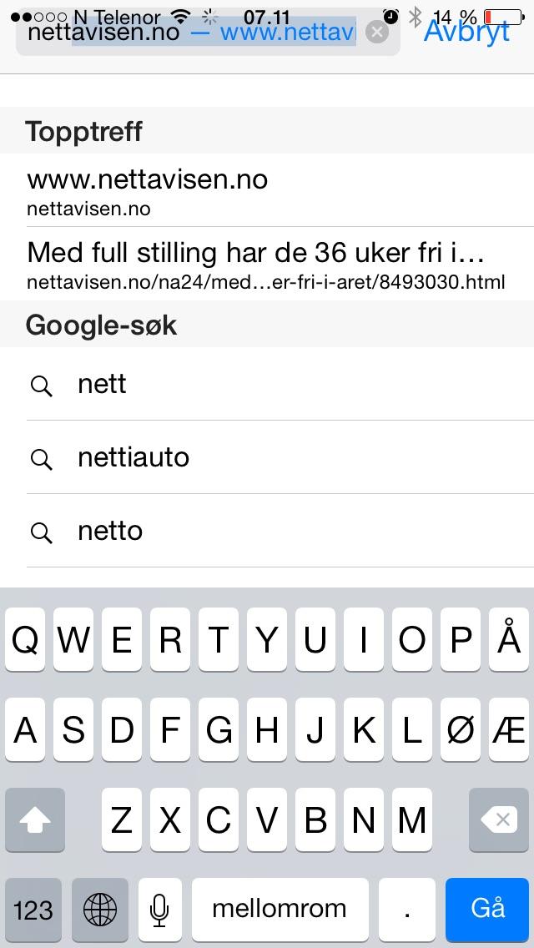Open the 'Med full stilling' article suggestion
This screenshot has width=534, height=948.
pos(265,264)
